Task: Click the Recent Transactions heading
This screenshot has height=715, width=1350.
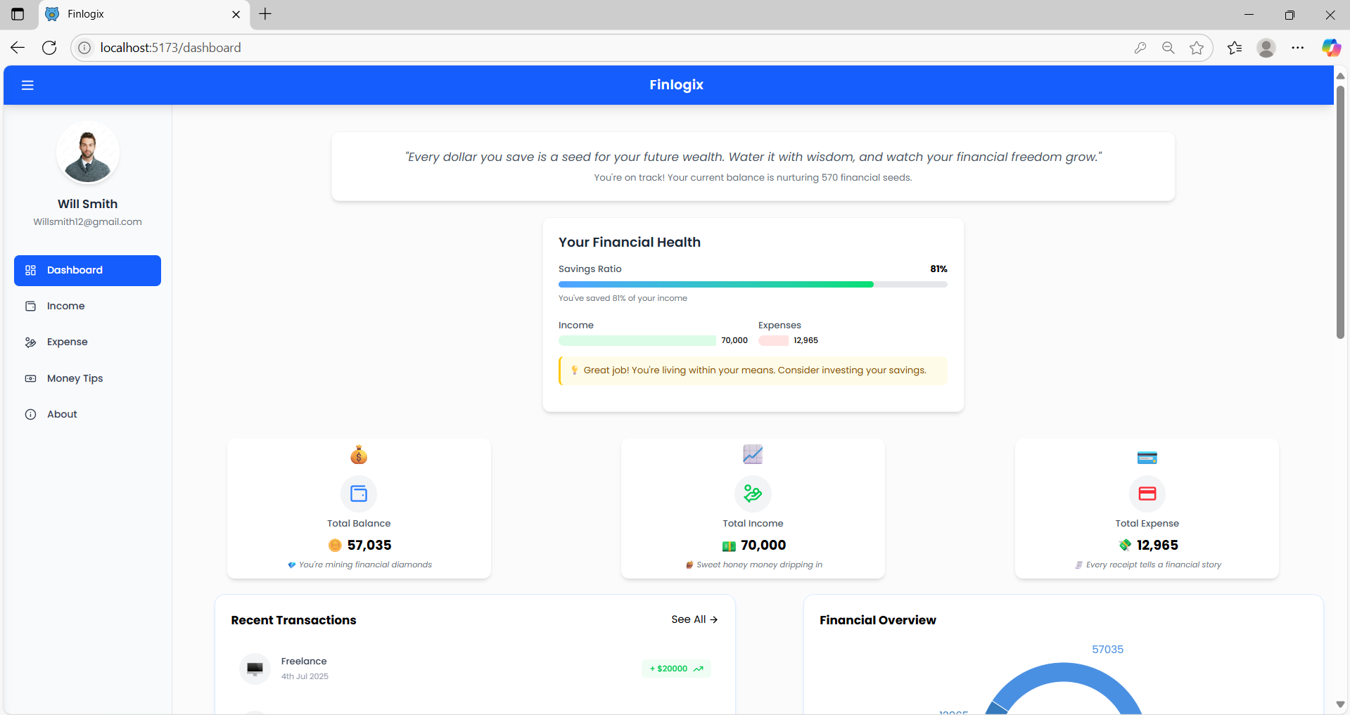Action: [293, 620]
